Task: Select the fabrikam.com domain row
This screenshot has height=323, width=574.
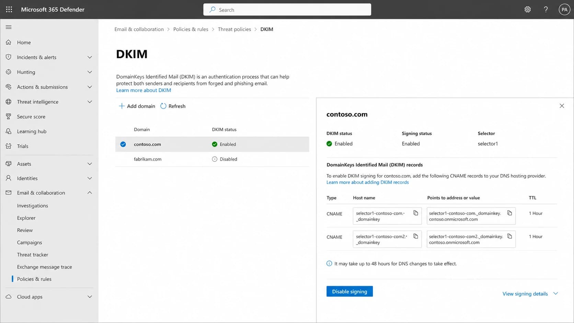Action: (212, 159)
